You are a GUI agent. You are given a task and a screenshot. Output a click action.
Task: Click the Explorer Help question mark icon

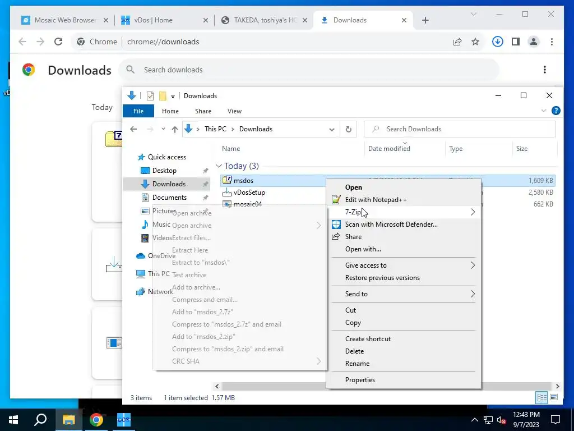pos(556,111)
